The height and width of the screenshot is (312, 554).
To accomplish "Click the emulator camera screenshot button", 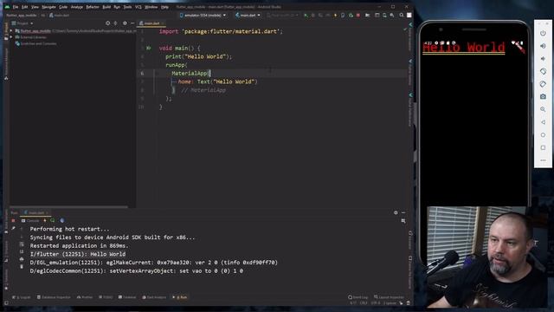I will pyautogui.click(x=543, y=96).
